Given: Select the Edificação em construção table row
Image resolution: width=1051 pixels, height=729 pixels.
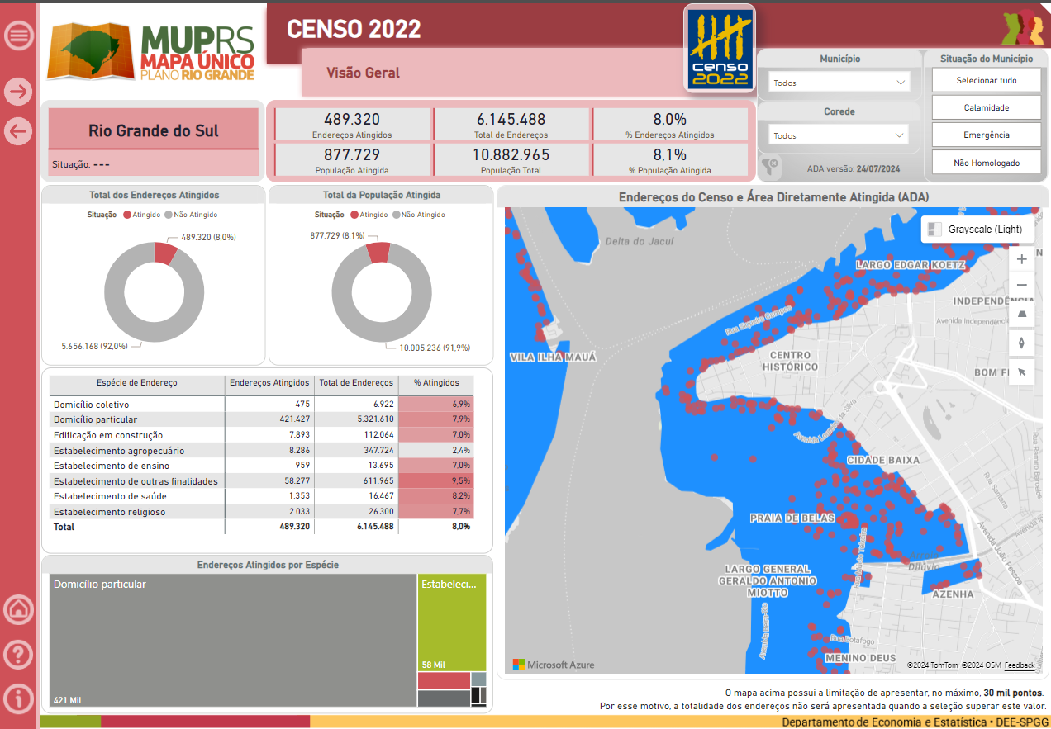Looking at the screenshot, I should click(261, 435).
